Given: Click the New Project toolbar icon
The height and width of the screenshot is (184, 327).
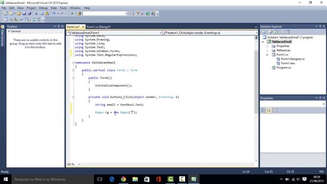Looking at the screenshot, I should point(6,14).
